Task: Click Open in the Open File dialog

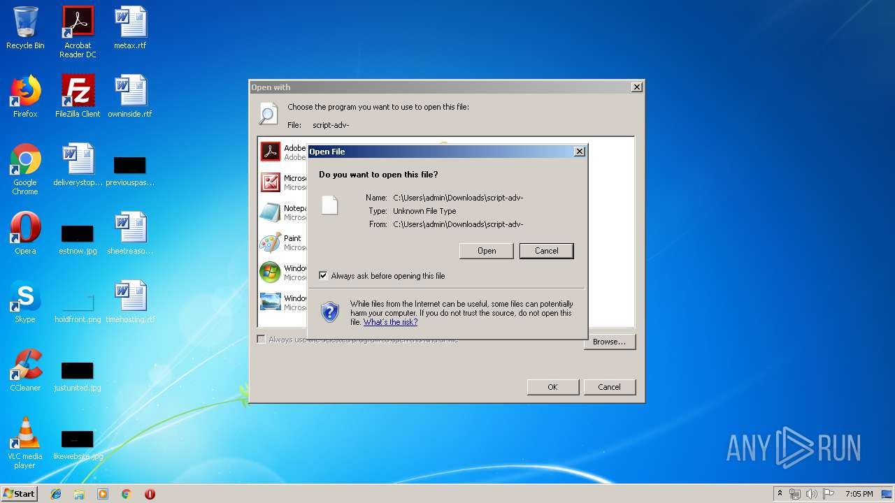Action: (487, 251)
